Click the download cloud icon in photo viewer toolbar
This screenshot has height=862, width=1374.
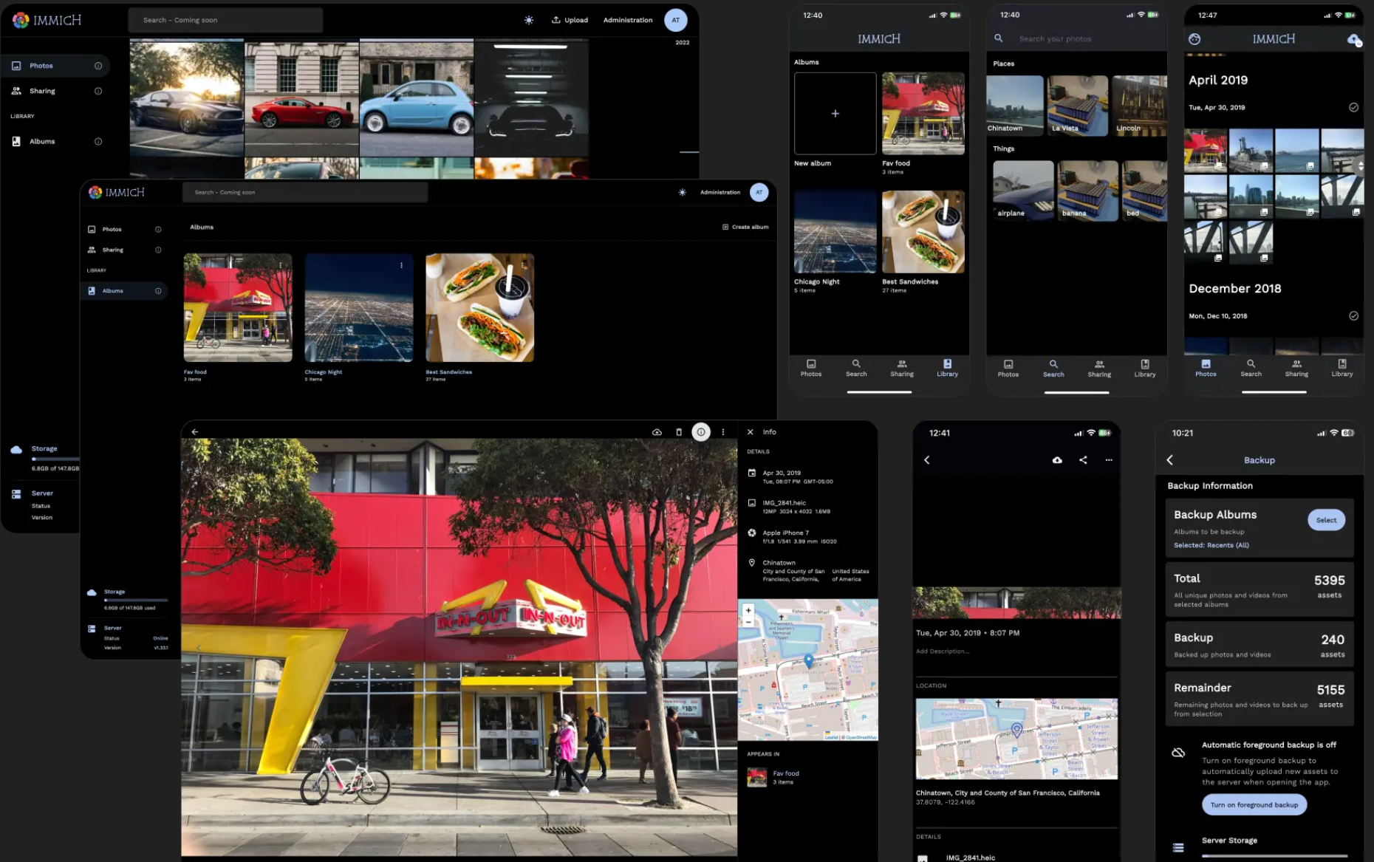coord(657,431)
